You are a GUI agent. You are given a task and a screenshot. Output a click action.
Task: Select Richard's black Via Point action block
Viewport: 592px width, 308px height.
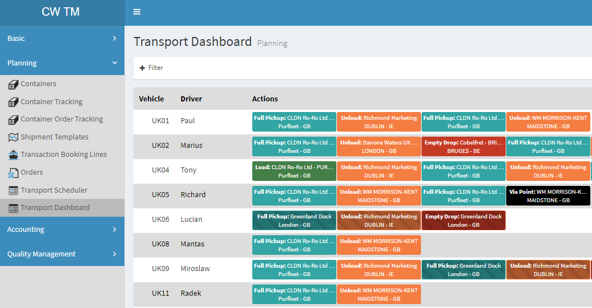[548, 196]
